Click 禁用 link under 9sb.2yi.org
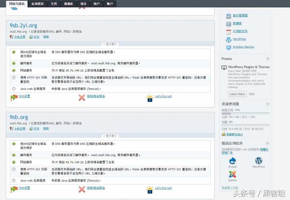 coord(46,37)
